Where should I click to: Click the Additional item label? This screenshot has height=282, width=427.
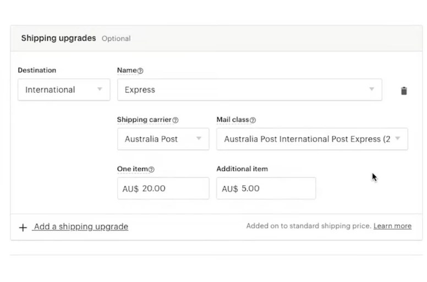(x=242, y=169)
